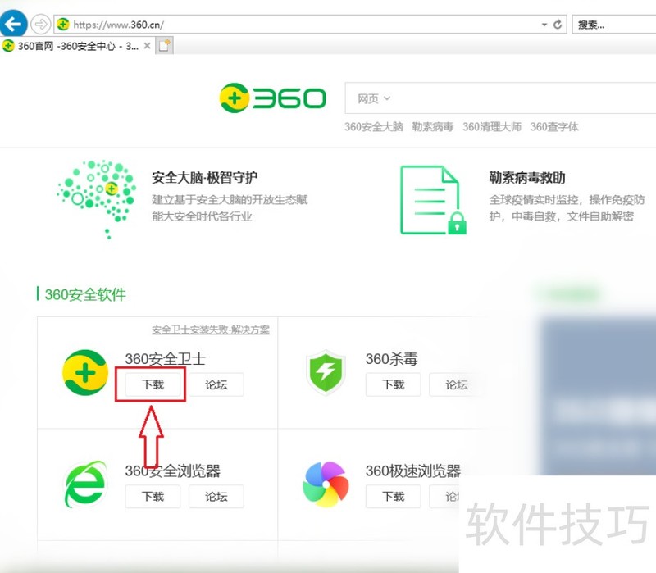Open the 安全大脑·极智守护 heading
The image size is (656, 573).
[x=204, y=178]
